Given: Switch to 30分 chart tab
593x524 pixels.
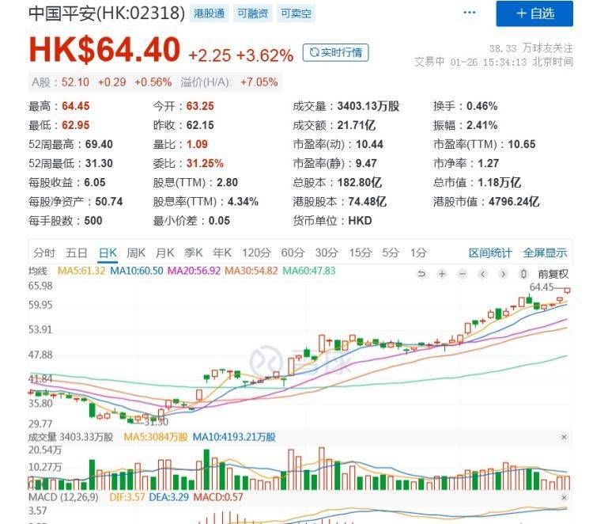Looking at the screenshot, I should 327,253.
